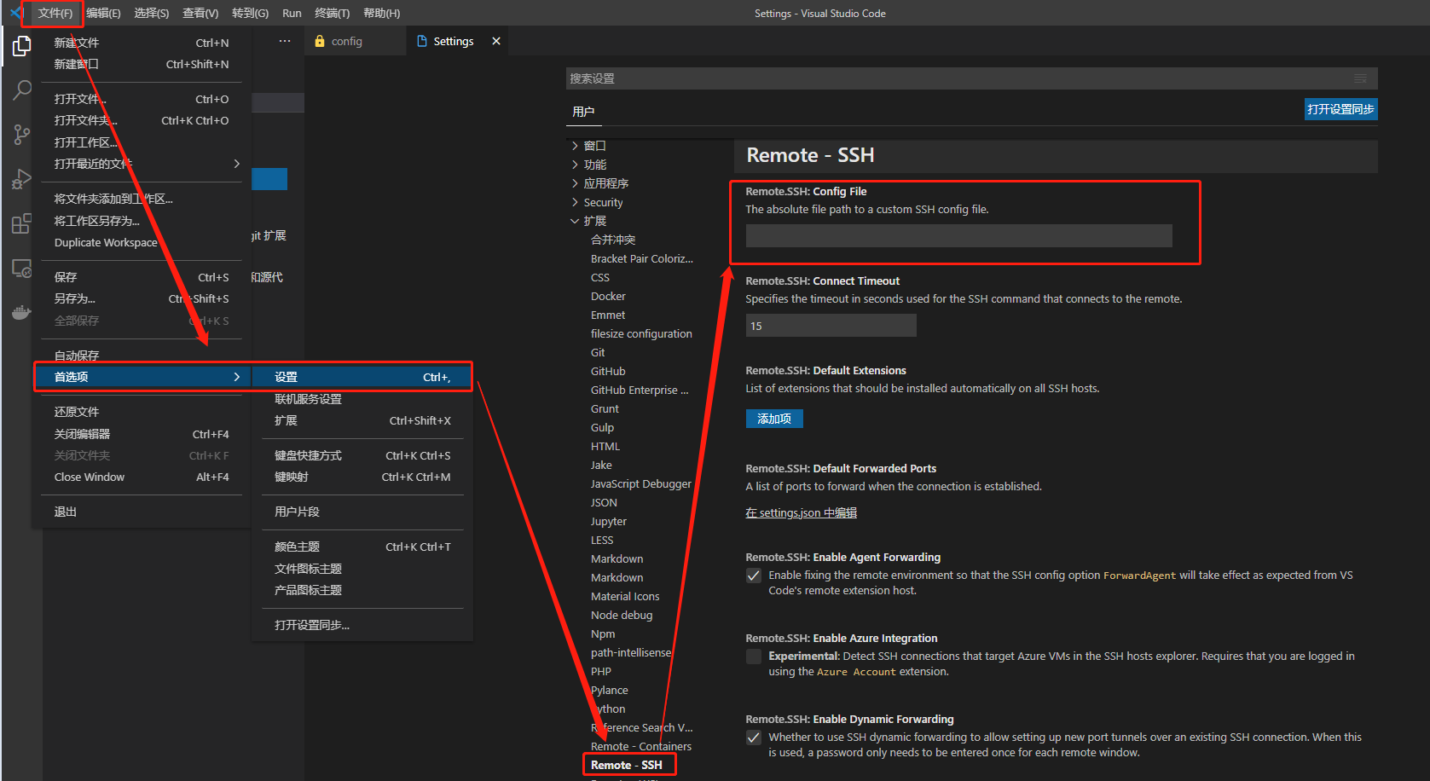Choose 键盘快捷方式 submenu item
This screenshot has width=1430, height=781.
362,455
